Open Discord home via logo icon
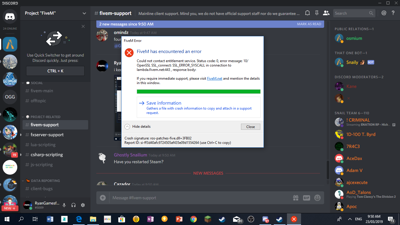 point(10,16)
